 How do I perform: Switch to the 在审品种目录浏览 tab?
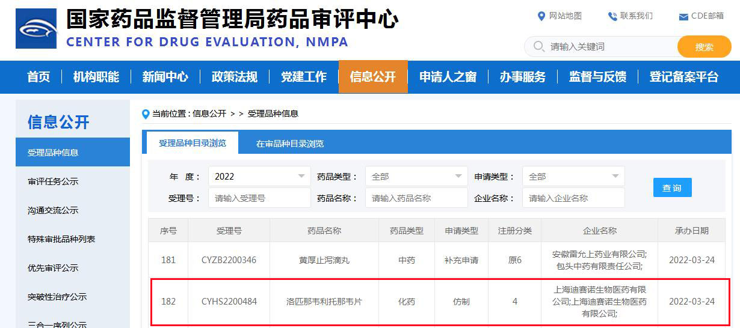tap(290, 144)
